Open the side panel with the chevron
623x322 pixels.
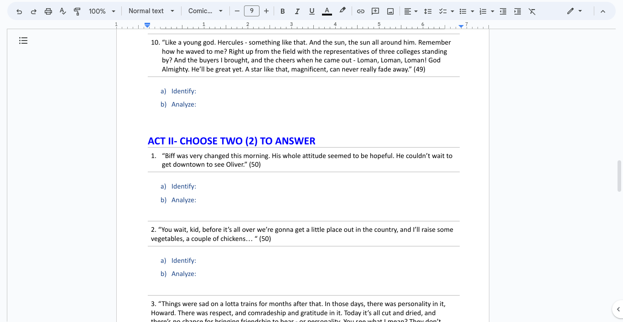coord(618,309)
